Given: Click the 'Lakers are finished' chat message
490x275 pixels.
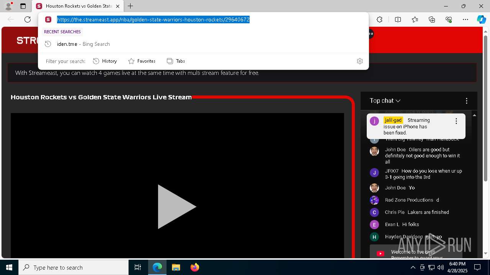Looking at the screenshot, I should [x=428, y=212].
